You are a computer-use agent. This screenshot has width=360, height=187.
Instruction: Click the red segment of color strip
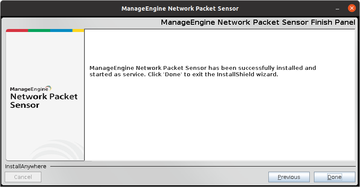pos(17,31)
